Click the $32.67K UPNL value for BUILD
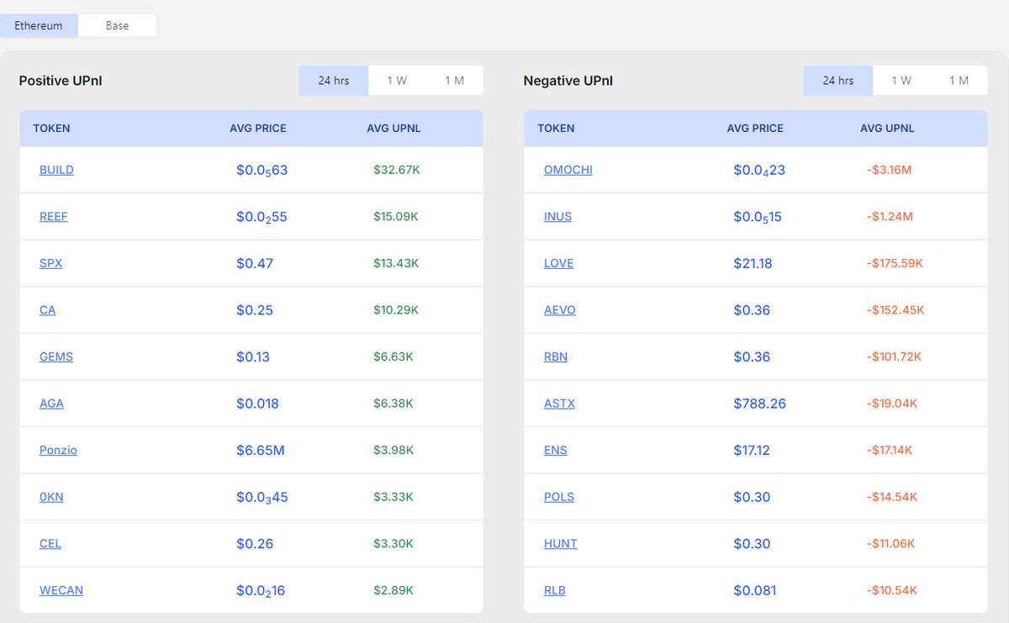 tap(397, 170)
